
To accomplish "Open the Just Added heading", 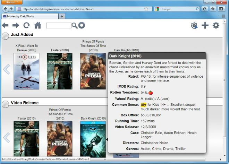I will [22, 35].
